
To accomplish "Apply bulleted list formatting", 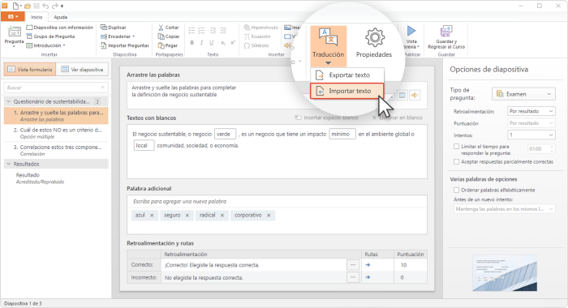I will (192, 31).
